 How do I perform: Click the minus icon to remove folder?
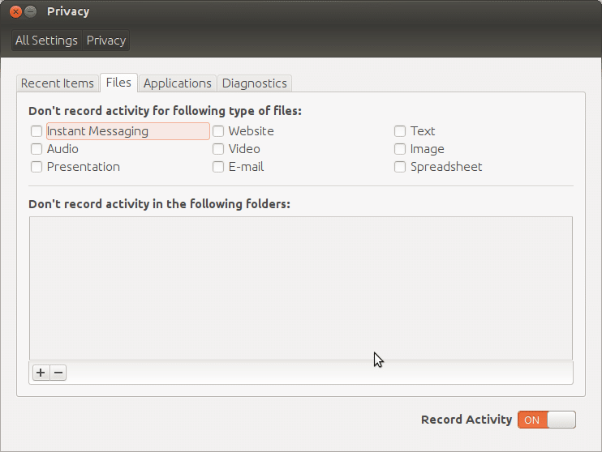(x=58, y=373)
